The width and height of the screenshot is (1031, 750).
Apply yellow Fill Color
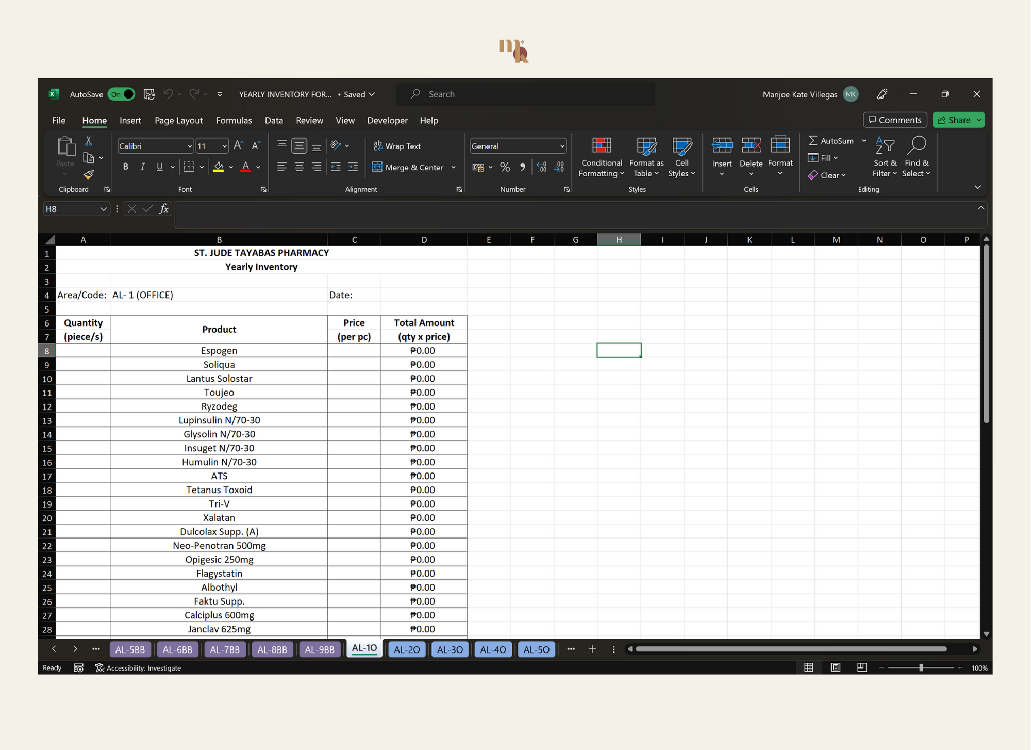coord(219,167)
